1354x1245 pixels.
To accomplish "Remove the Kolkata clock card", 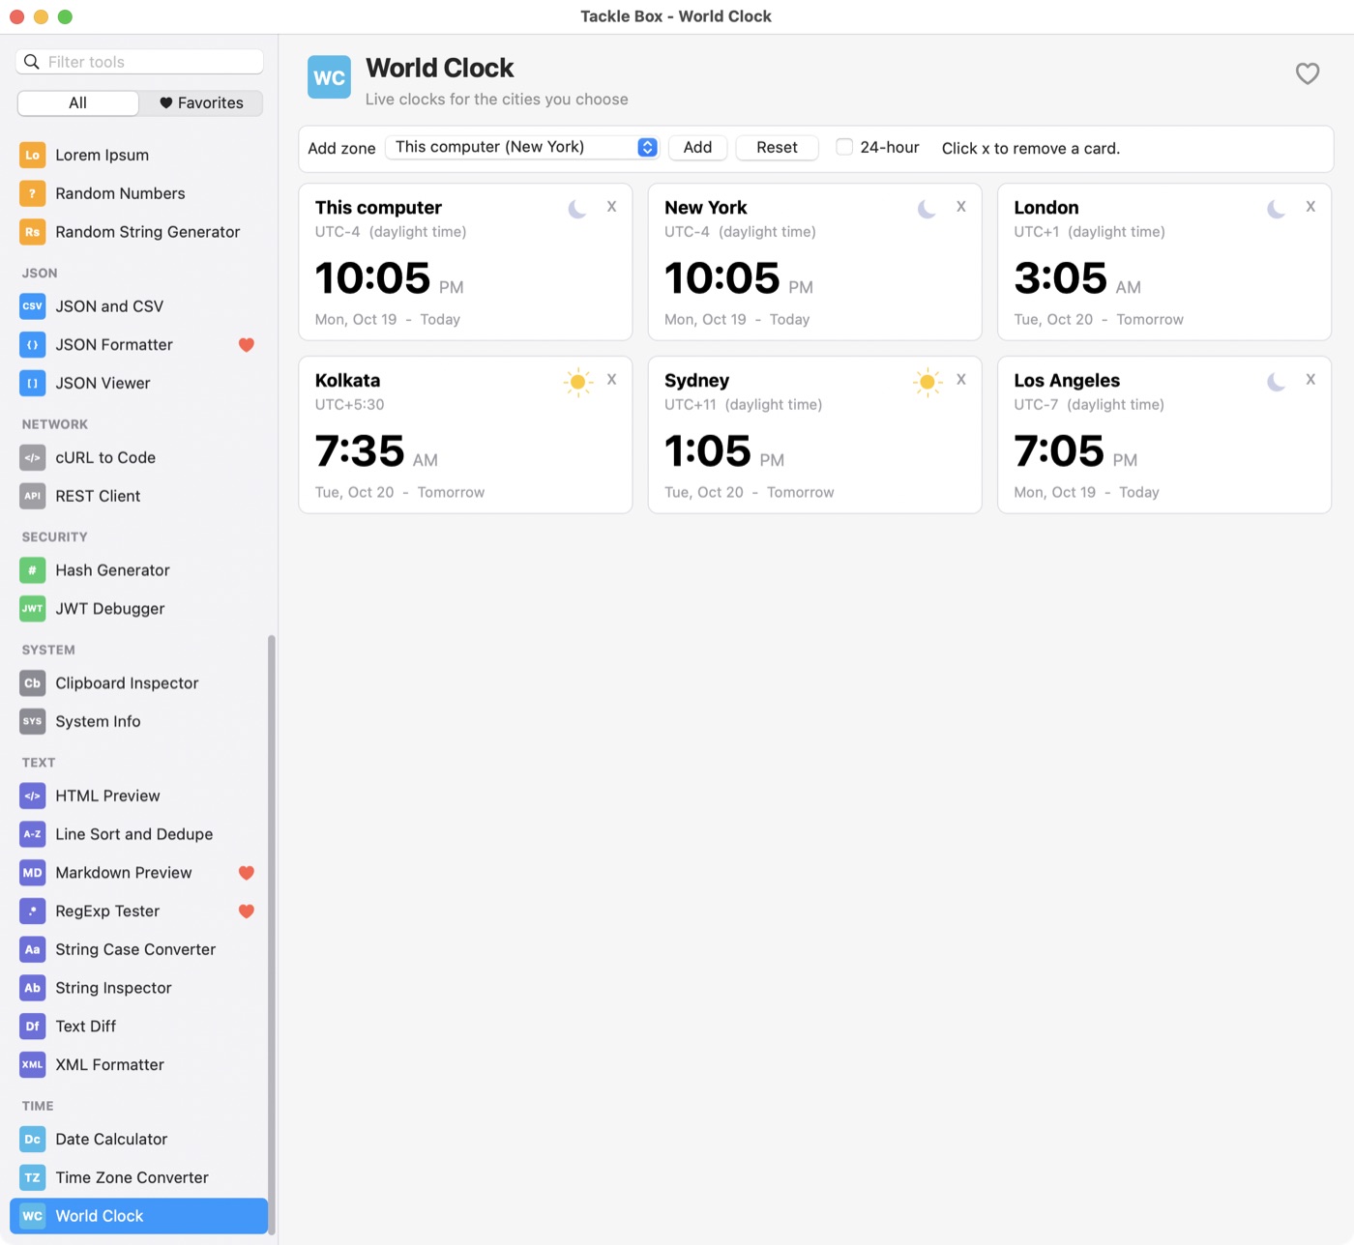I will [611, 380].
